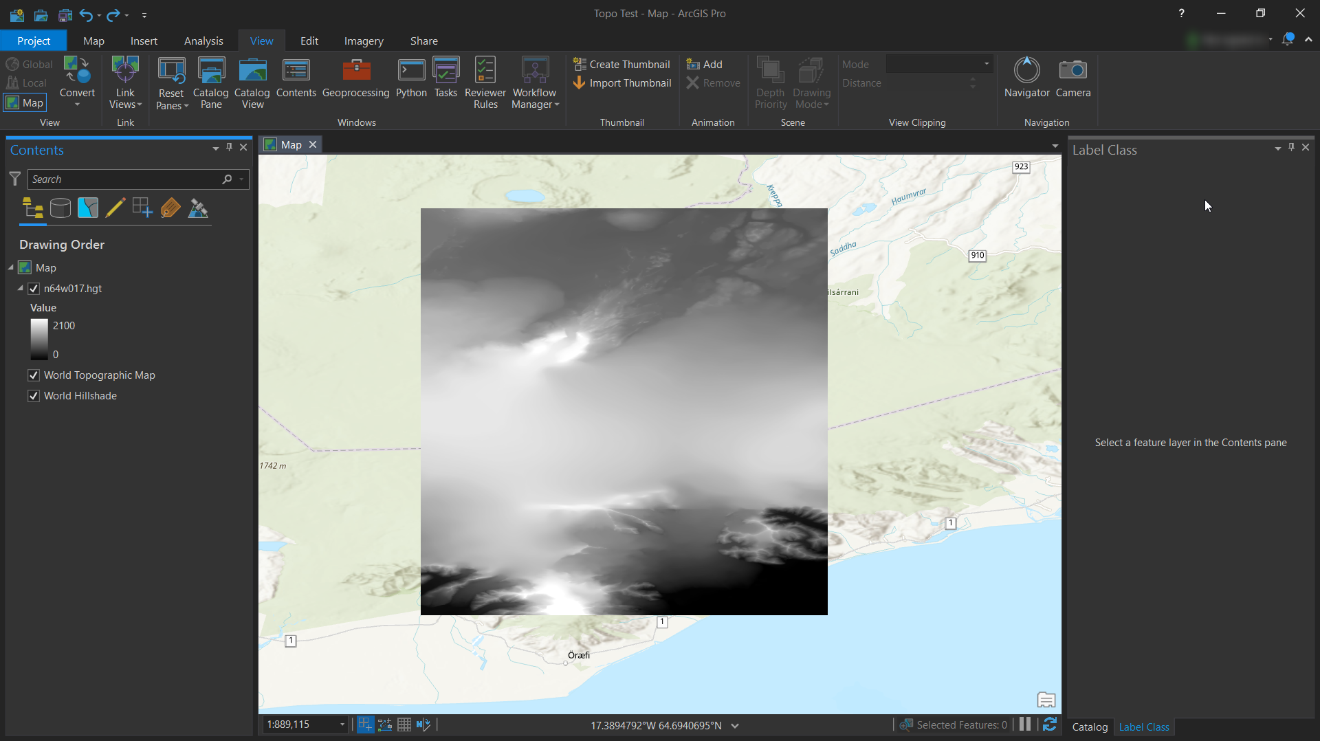Open the map scale dropdown
Viewport: 1320px width, 741px height.
342,725
